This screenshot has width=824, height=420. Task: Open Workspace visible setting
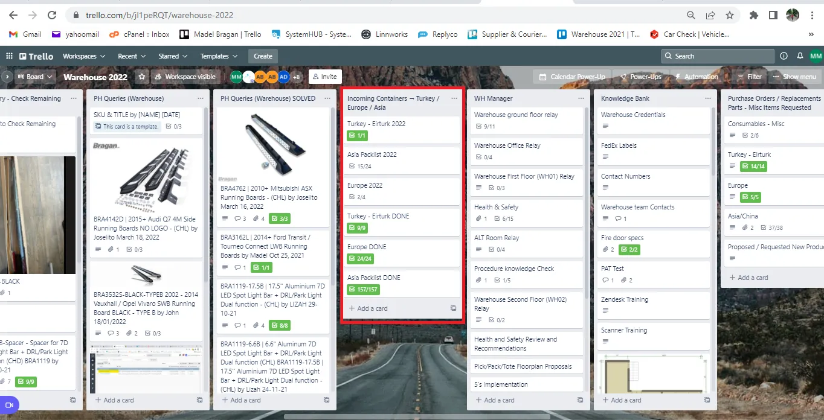pyautogui.click(x=185, y=77)
